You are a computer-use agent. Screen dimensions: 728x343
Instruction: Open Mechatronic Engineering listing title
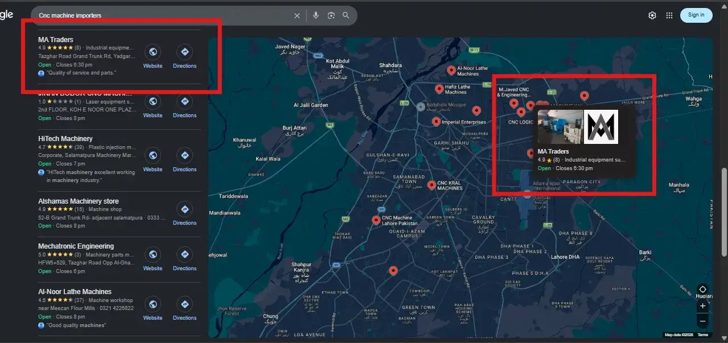pyautogui.click(x=76, y=246)
